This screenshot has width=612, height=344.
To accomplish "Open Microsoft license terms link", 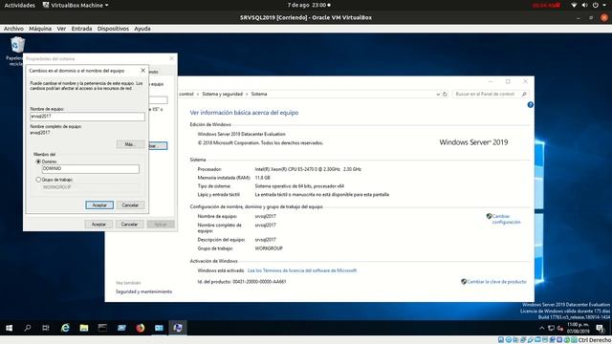I will point(302,270).
